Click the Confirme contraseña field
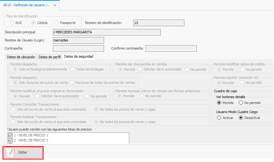 pos(171,48)
